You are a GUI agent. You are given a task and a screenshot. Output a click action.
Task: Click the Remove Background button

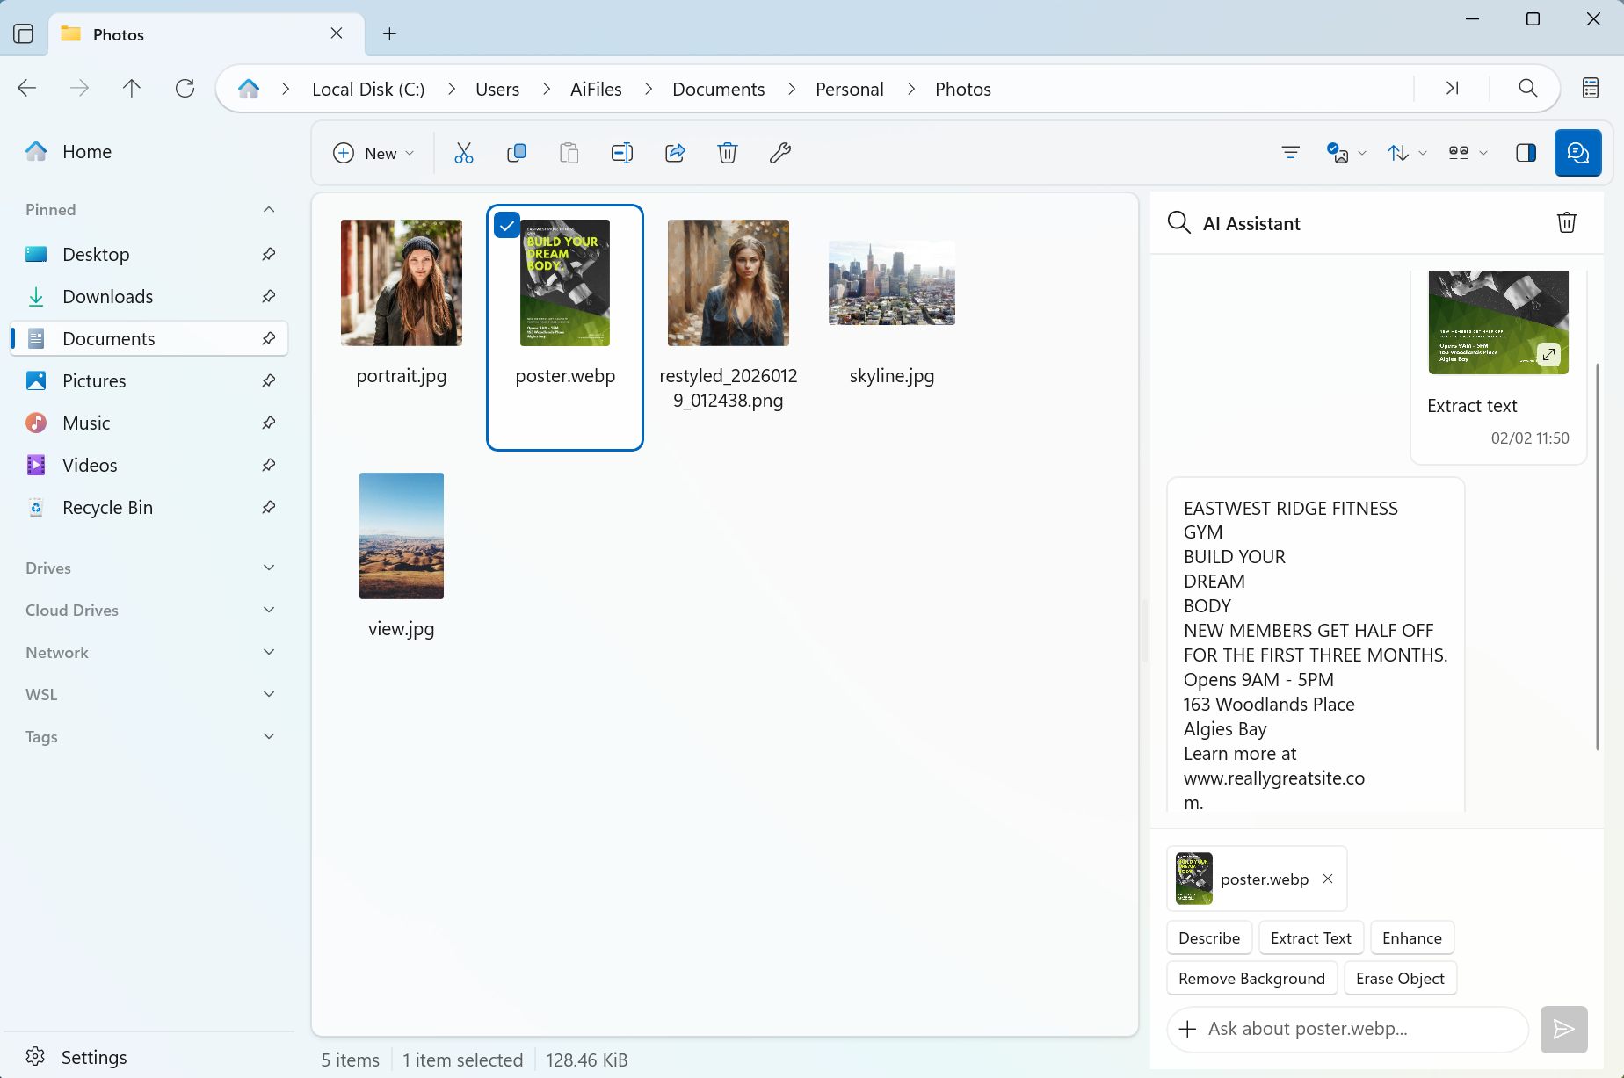pyautogui.click(x=1251, y=978)
